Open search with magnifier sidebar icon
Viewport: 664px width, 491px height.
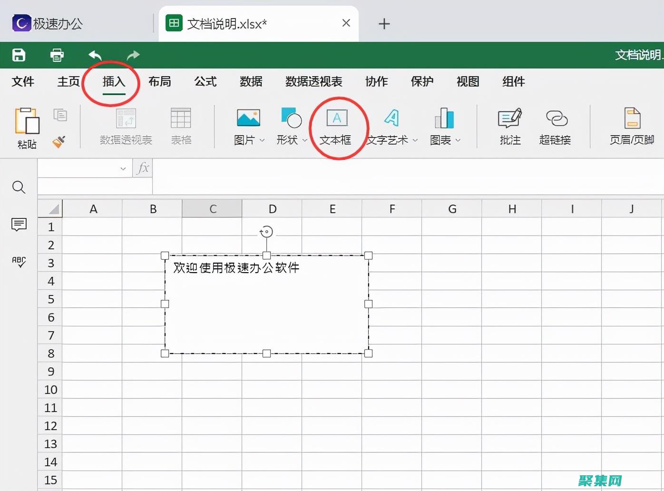[19, 187]
